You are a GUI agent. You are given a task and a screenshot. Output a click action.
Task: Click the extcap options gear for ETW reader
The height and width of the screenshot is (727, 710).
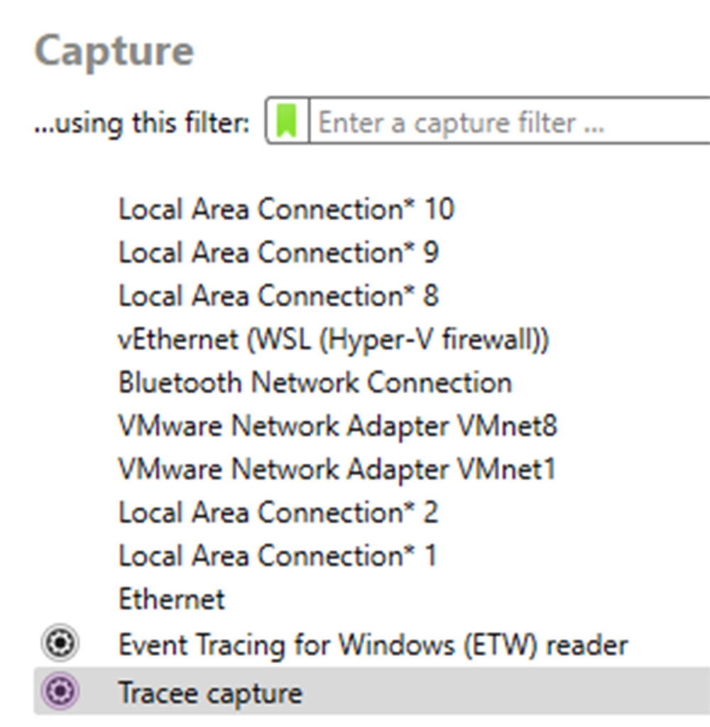click(x=60, y=645)
